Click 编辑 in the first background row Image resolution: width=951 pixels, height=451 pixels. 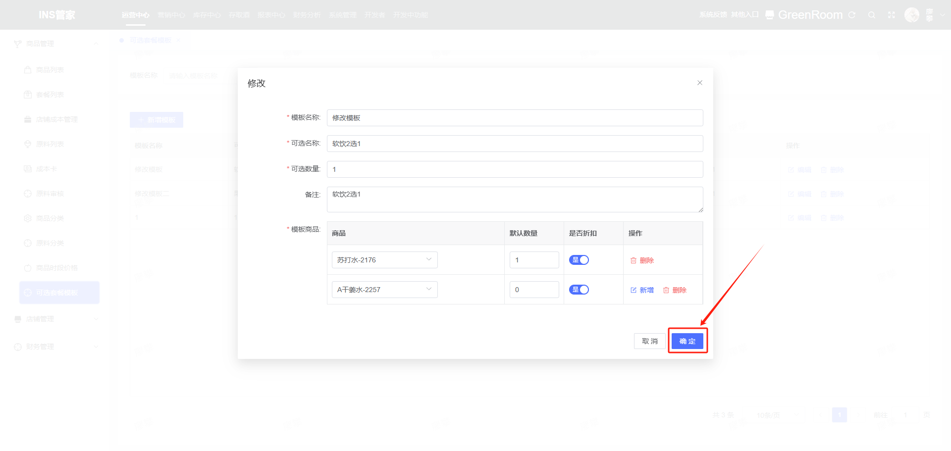pos(800,170)
